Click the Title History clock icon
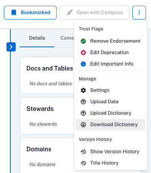This screenshot has width=151, height=173. tap(83, 163)
